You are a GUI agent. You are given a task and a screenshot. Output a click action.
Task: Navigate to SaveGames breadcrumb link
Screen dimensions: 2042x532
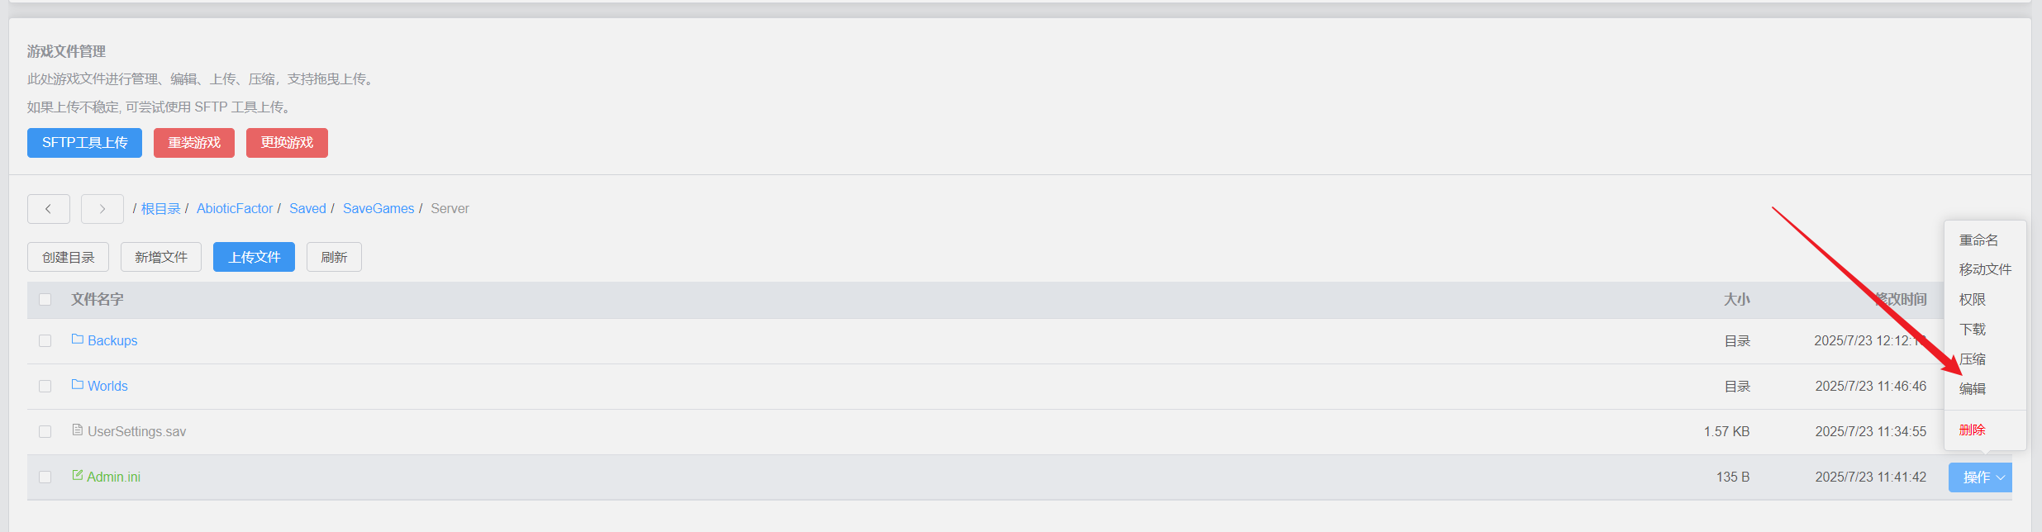click(x=378, y=209)
